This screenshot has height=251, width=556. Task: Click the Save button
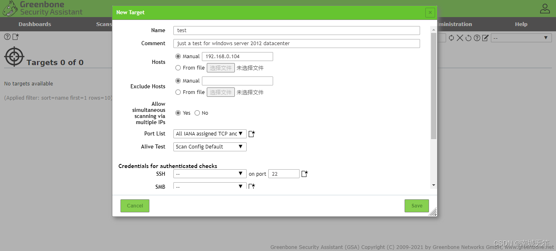pos(417,206)
